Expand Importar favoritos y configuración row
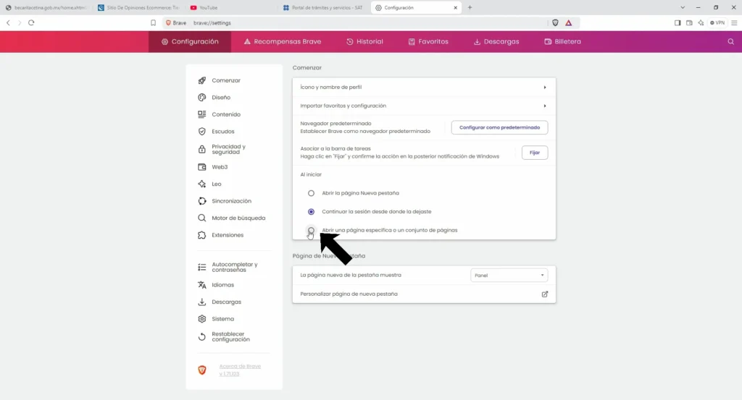Image resolution: width=742 pixels, height=400 pixels. pyautogui.click(x=424, y=106)
